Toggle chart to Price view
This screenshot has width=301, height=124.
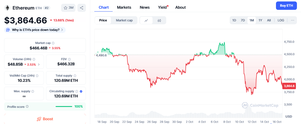(x=103, y=20)
